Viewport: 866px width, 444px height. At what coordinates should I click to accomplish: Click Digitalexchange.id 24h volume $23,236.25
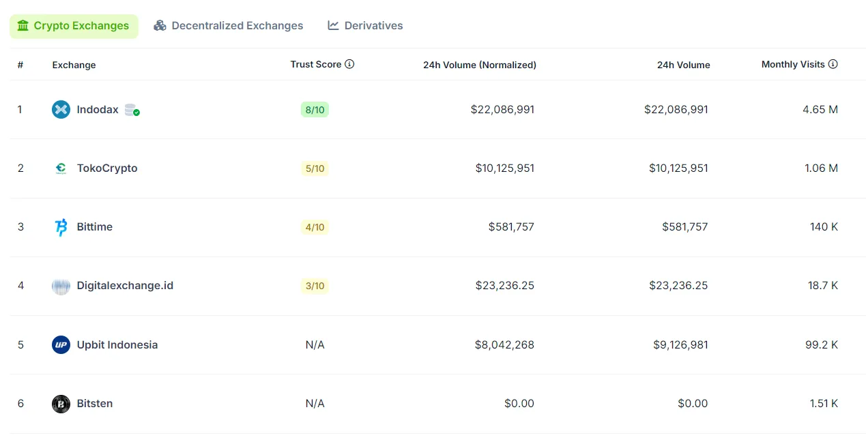click(678, 286)
